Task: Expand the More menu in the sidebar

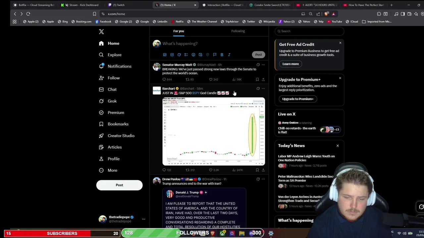Action: click(x=108, y=170)
